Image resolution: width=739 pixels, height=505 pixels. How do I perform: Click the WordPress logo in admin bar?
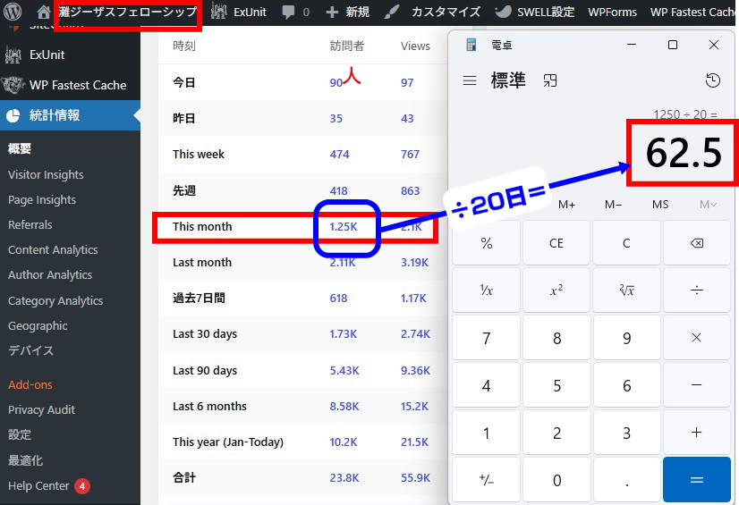coord(13,13)
